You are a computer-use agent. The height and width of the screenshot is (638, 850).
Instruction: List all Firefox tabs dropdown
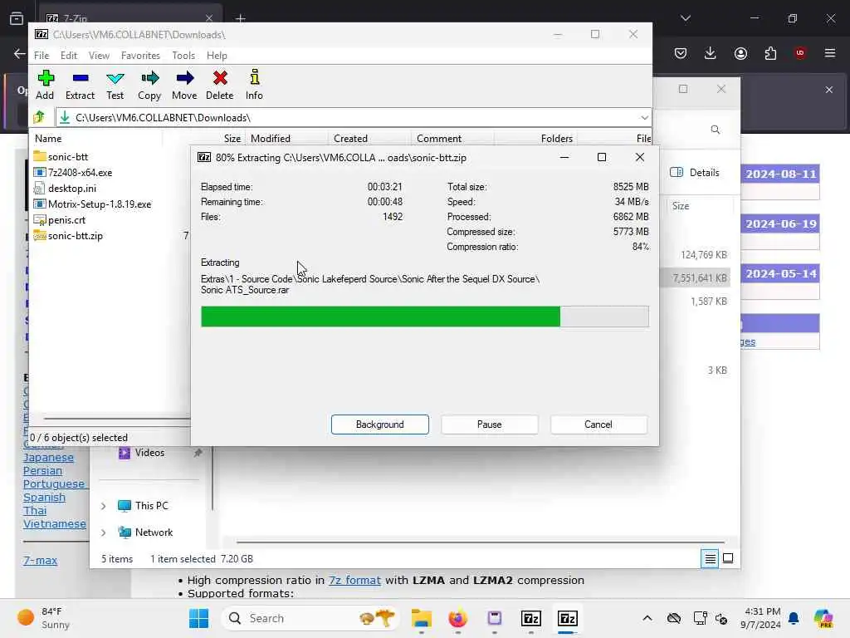[x=686, y=18]
